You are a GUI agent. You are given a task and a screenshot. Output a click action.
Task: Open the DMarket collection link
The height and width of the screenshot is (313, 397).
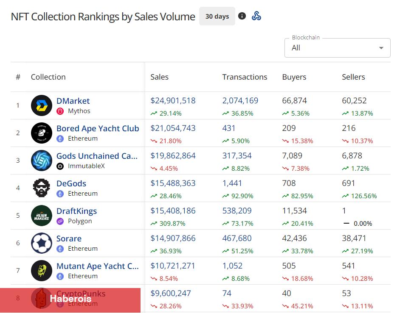[73, 101]
